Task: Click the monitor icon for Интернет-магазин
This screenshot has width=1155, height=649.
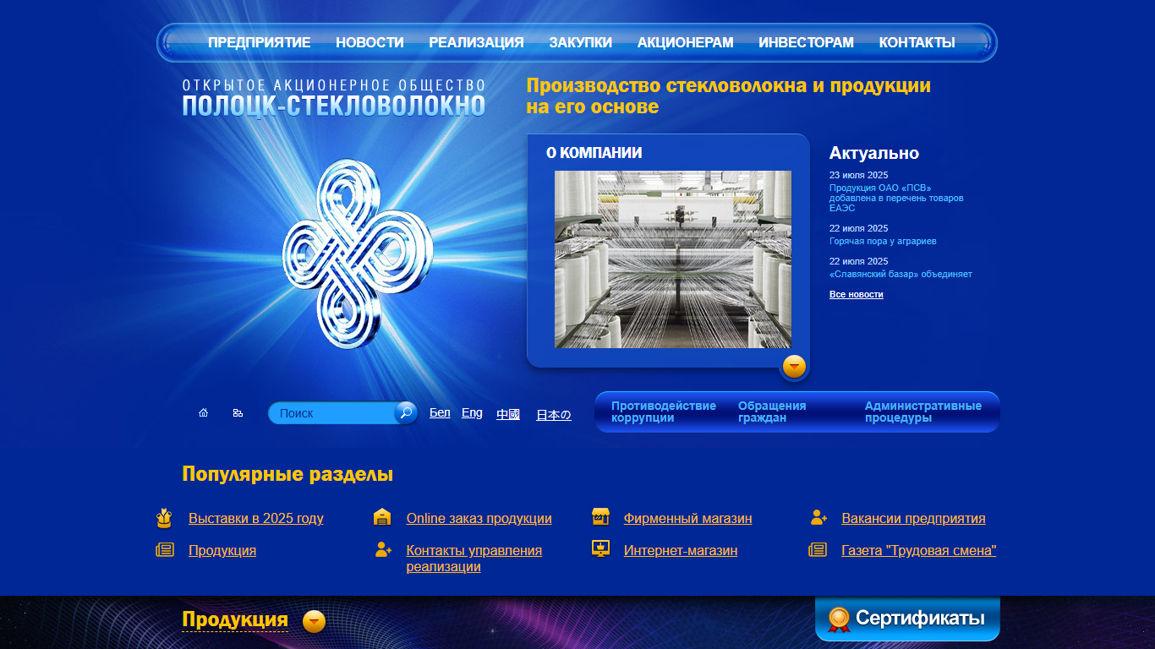Action: pos(600,549)
